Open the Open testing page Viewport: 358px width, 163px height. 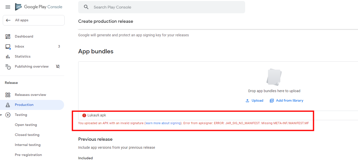[26, 125]
